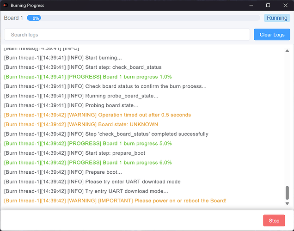Screen dimensions: 294x231
Task: Select the 'Start step: prepare_boot' log entry
Action: [x=74, y=153]
